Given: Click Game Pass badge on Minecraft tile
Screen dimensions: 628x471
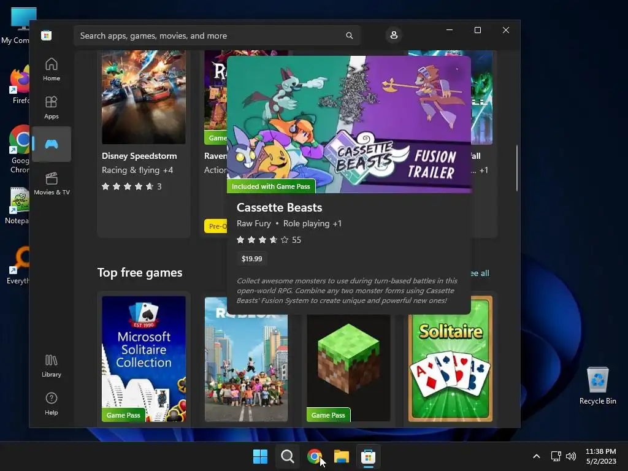Looking at the screenshot, I should coord(329,415).
